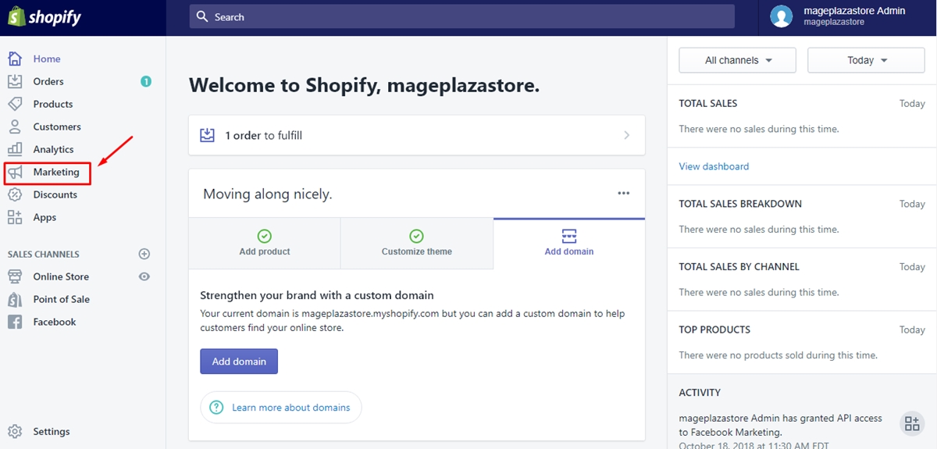Viewport: 937px width, 449px height.
Task: Click the Settings gear icon
Action: tap(15, 431)
